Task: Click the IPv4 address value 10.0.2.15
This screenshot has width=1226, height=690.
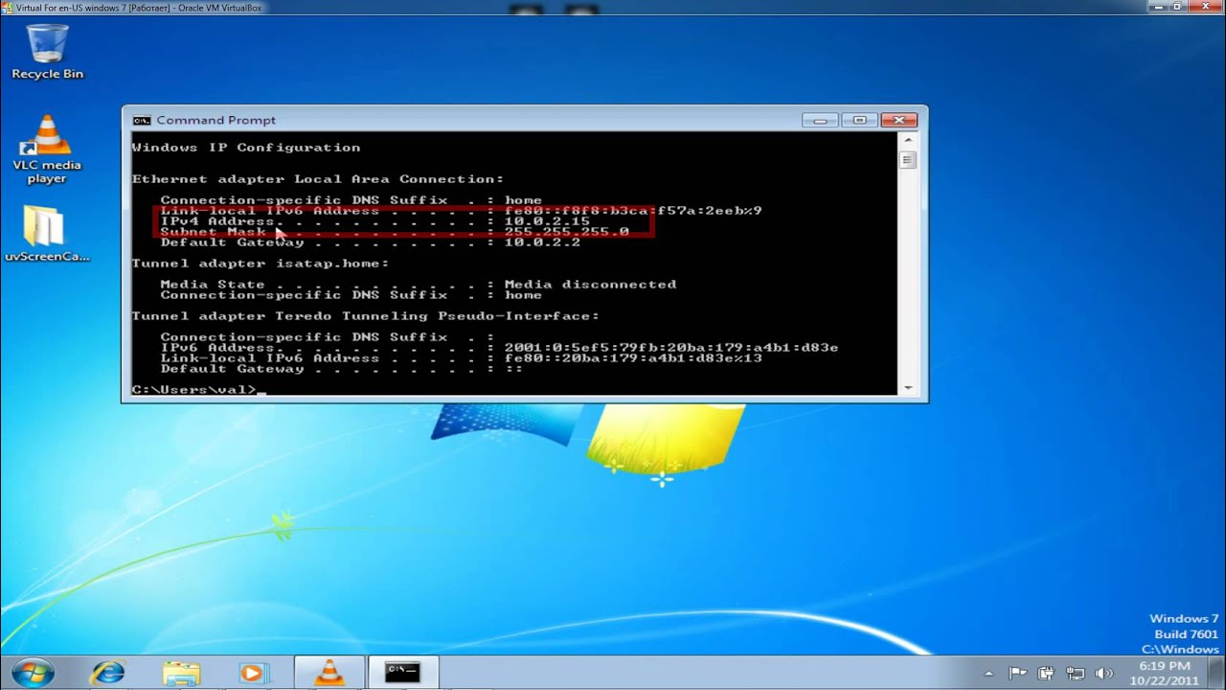Action: point(547,221)
